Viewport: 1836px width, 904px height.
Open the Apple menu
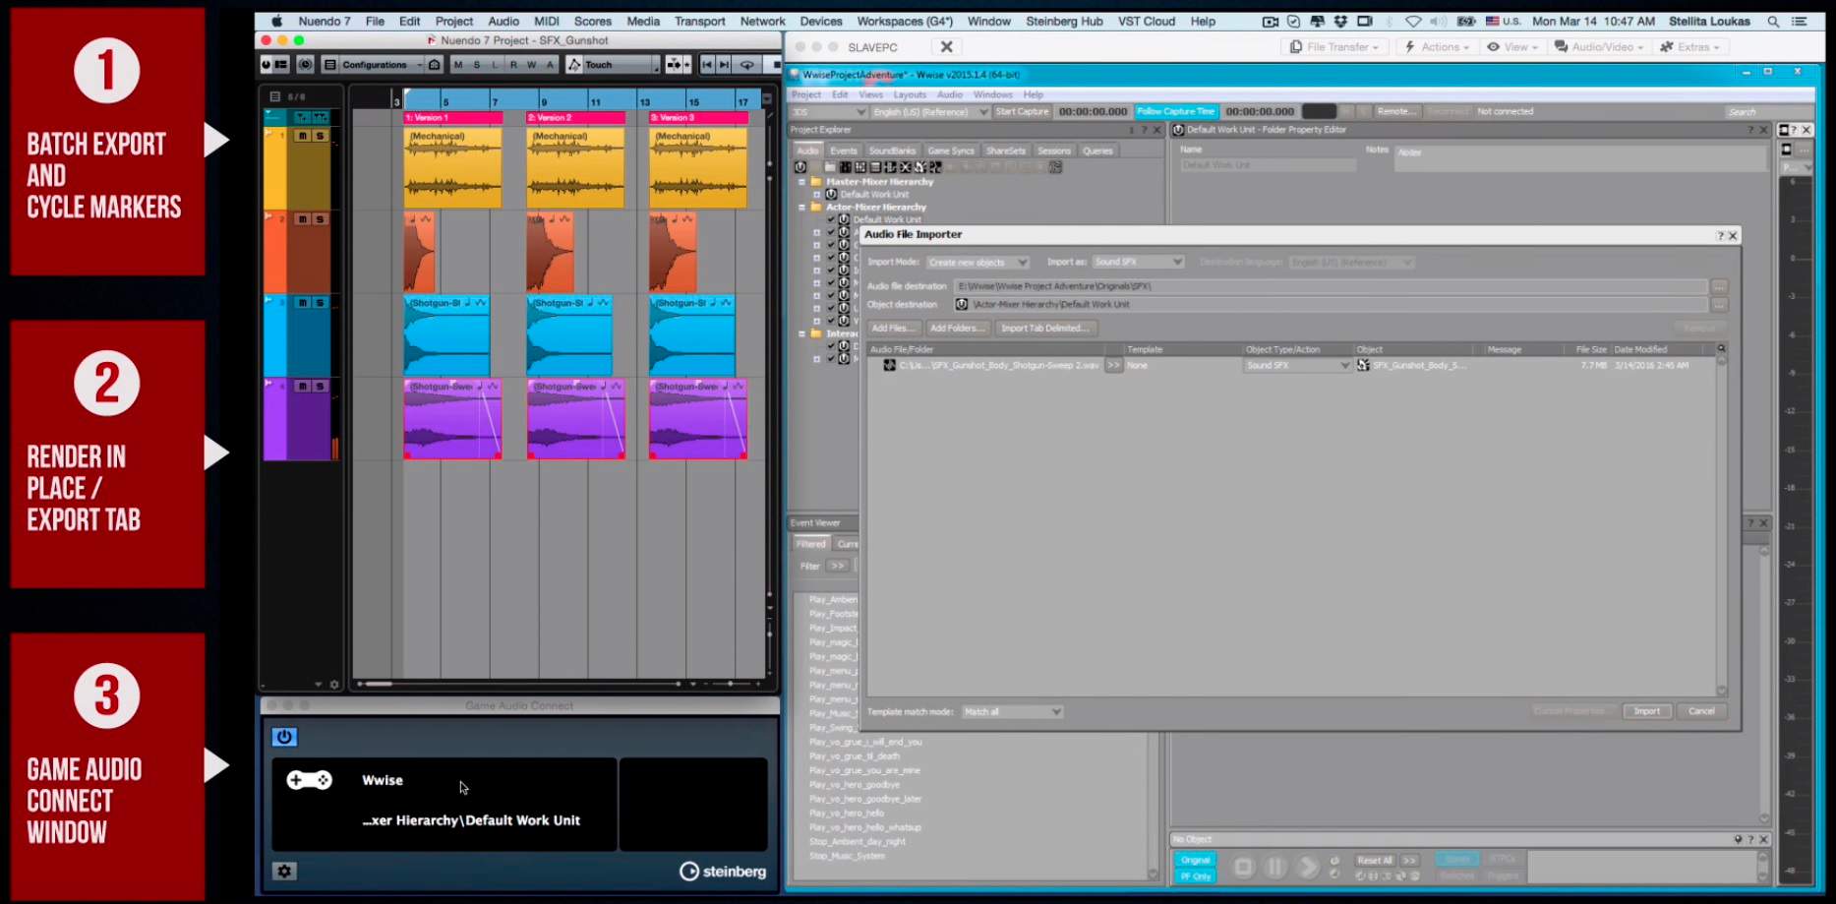click(x=276, y=21)
